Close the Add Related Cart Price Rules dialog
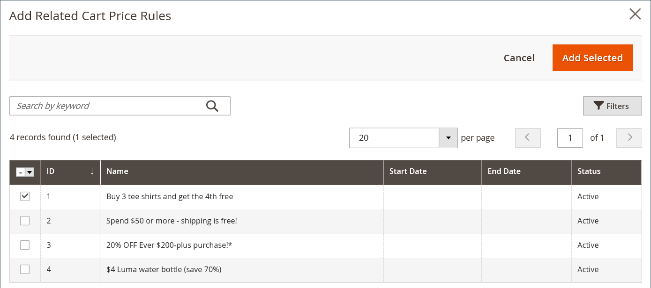Viewport: 651px width, 288px height. coord(635,14)
